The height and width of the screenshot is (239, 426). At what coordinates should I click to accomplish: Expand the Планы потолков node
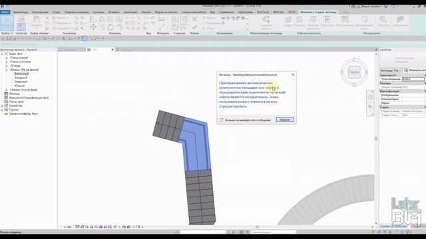point(7,62)
